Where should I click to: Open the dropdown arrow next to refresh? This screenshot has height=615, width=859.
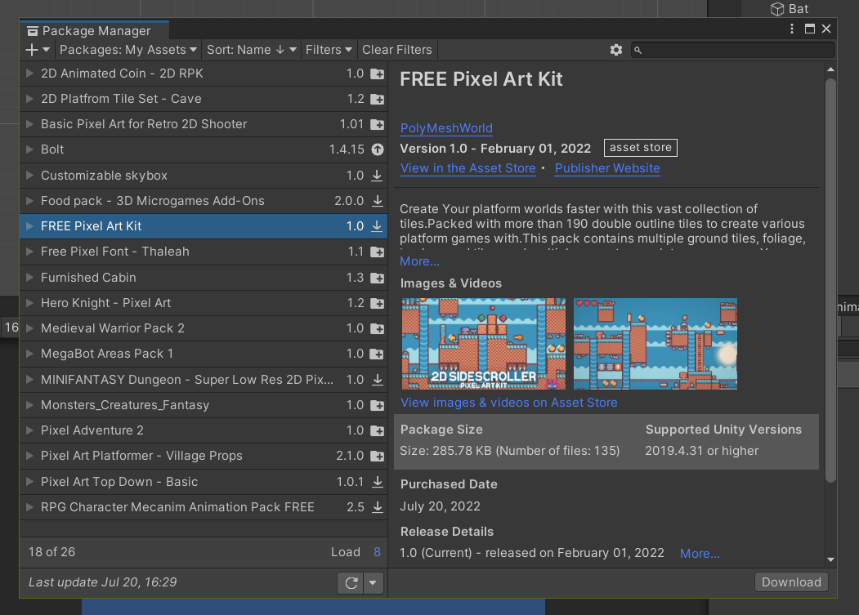point(373,582)
